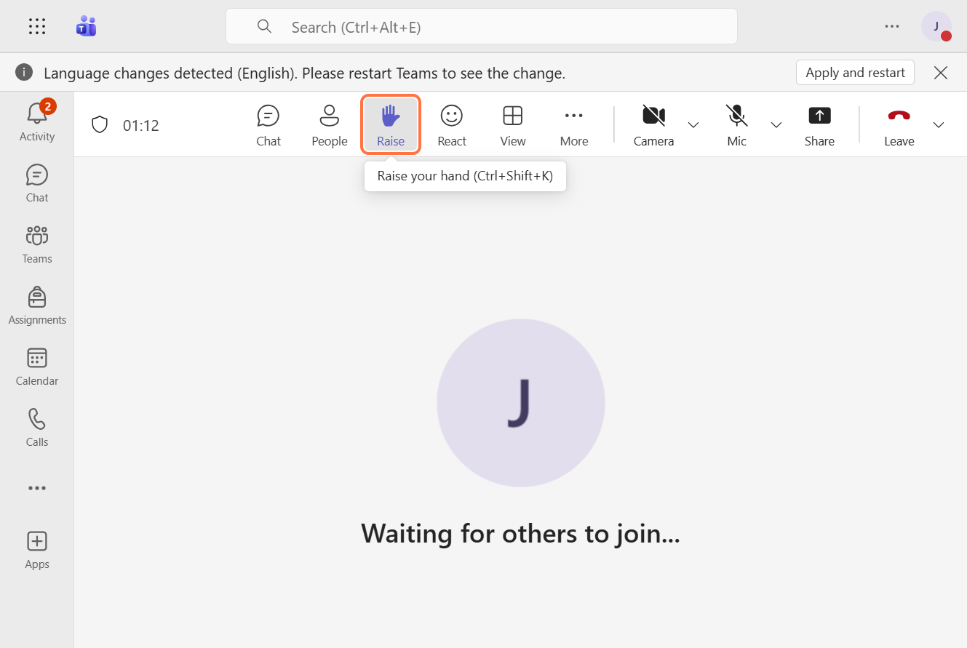This screenshot has height=648, width=967.
Task: Open the app launcher grid
Action: click(x=37, y=27)
